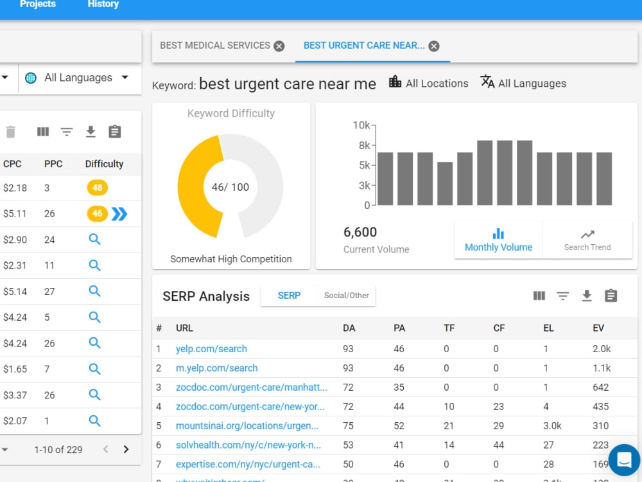
Task: Open the History menu
Action: (x=103, y=4)
